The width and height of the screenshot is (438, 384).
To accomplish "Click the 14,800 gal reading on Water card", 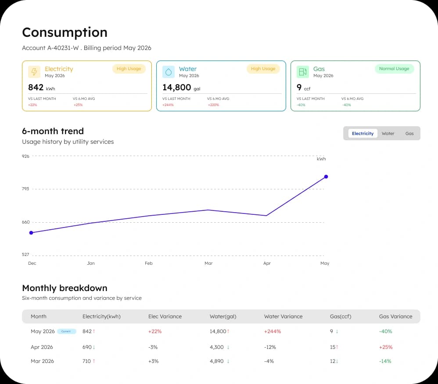I will pyautogui.click(x=181, y=88).
